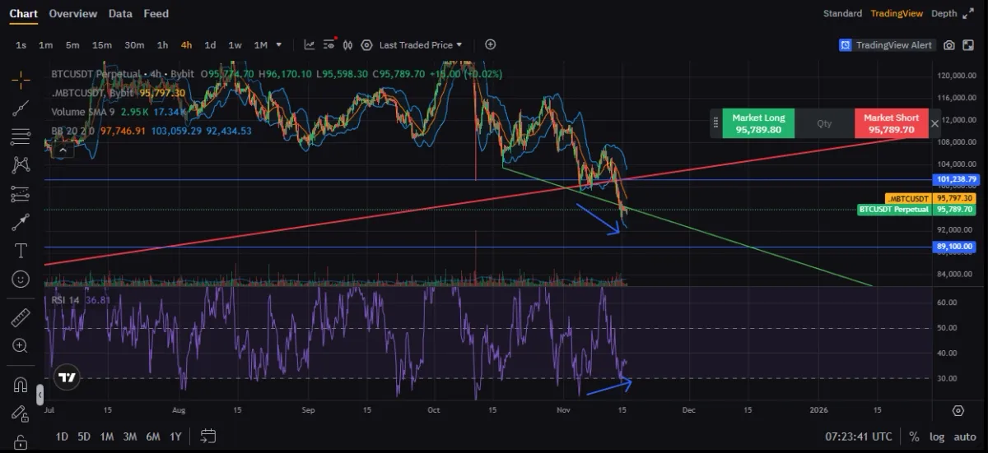Open the indicators icon in toolbar

click(x=310, y=45)
